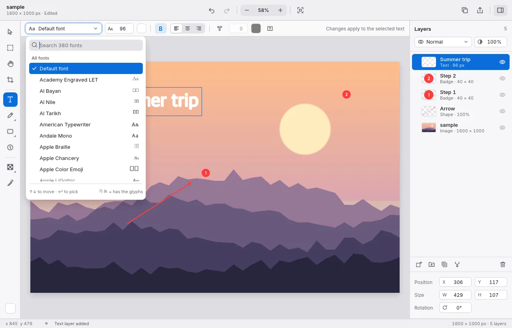Screen dimensions: 512x328
Task: Pick the Eyedropper tool
Action: point(10,183)
